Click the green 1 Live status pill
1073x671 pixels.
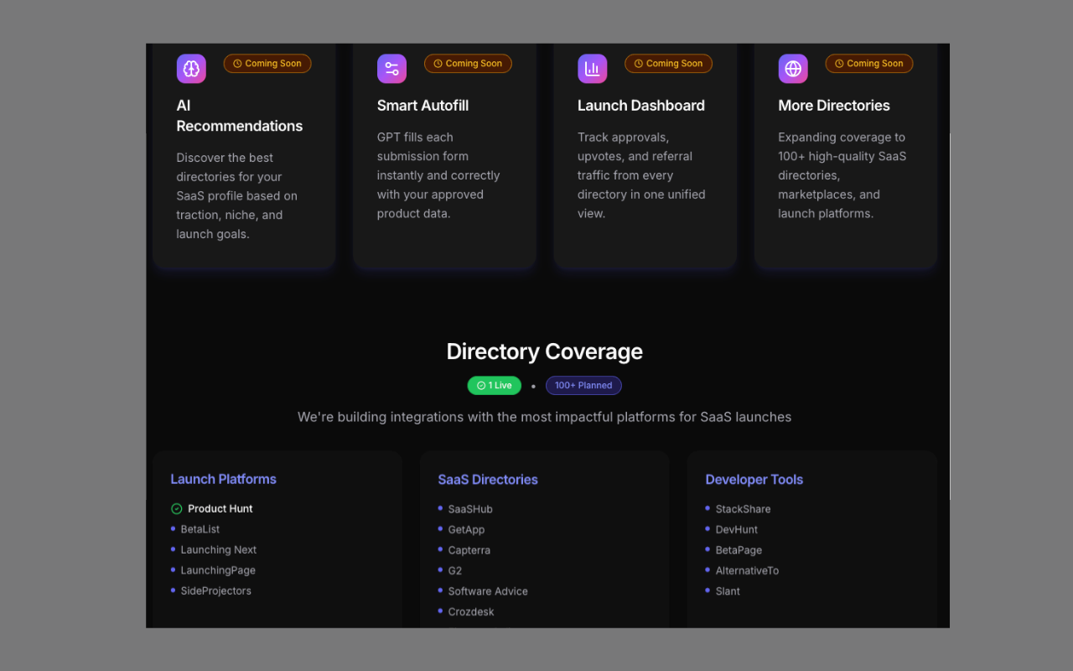494,385
